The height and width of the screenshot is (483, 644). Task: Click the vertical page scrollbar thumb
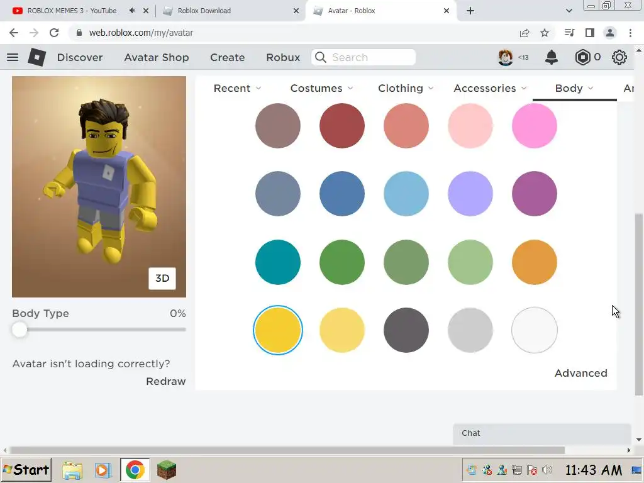[639, 304]
